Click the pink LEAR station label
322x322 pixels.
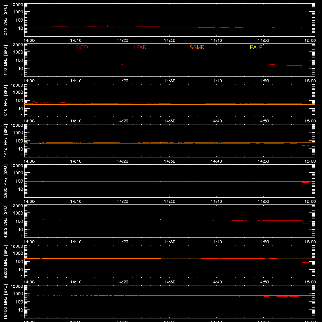140,47
